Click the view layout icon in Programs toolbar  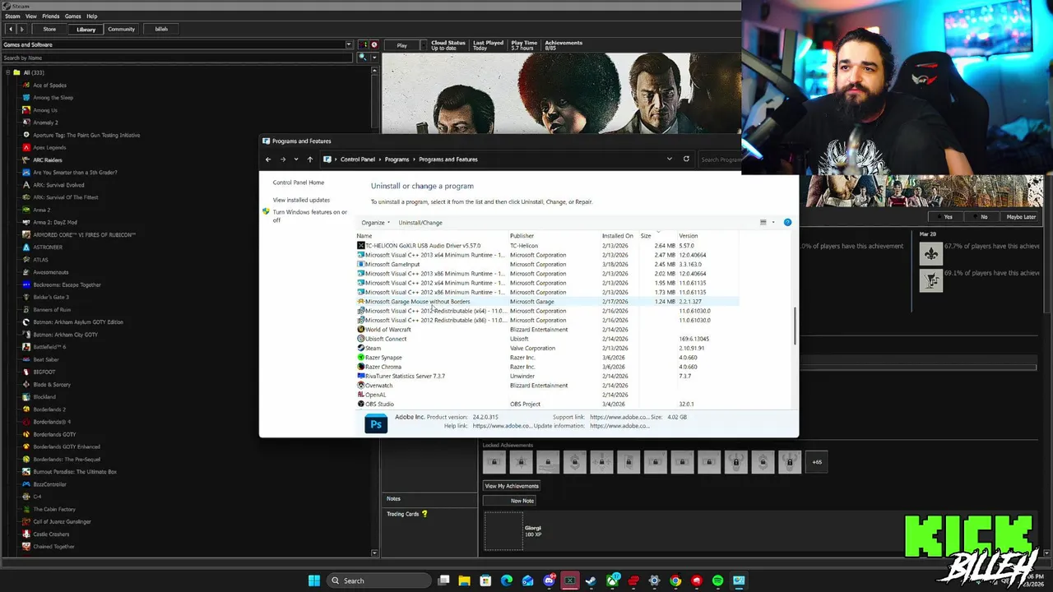pyautogui.click(x=763, y=222)
